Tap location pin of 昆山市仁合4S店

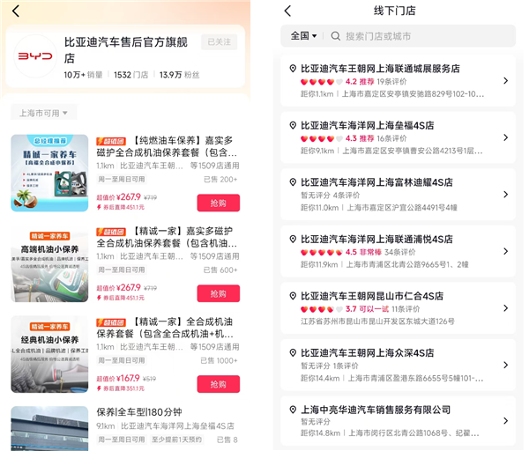click(x=293, y=296)
